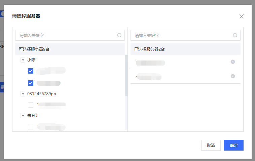The width and height of the screenshot is (255, 161).
Task: Uncheck first server under 小陈 group
Action: (31, 71)
